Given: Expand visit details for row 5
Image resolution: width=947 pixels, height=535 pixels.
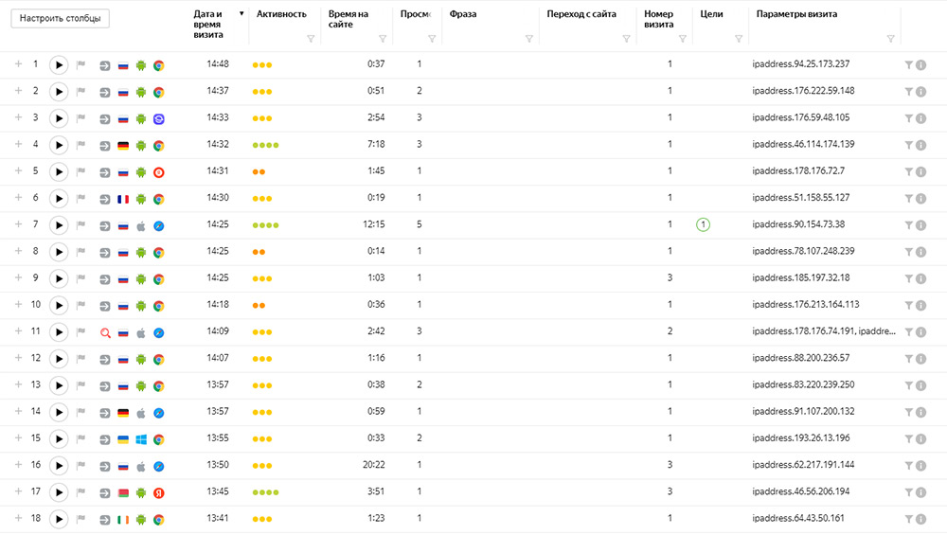Looking at the screenshot, I should (x=18, y=170).
